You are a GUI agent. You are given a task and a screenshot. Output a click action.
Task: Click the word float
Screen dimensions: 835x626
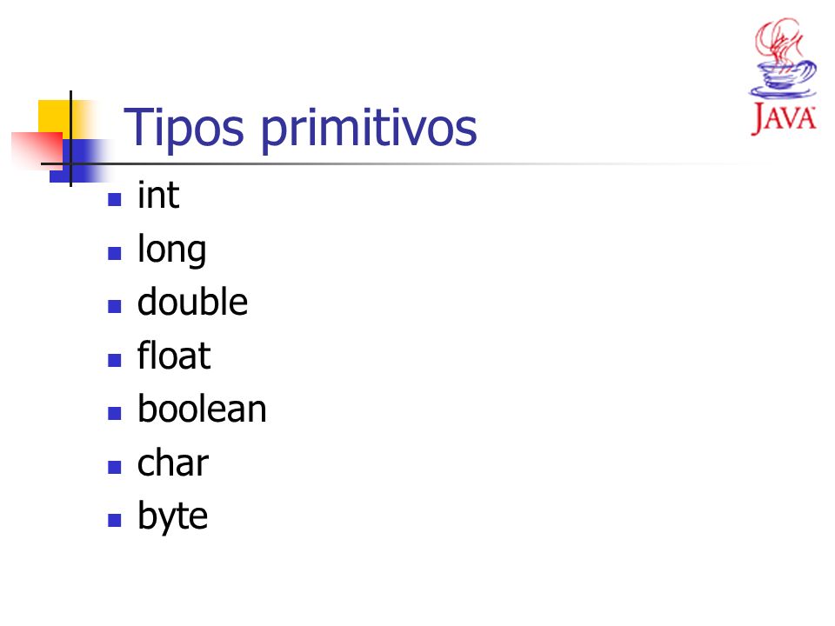tap(174, 355)
